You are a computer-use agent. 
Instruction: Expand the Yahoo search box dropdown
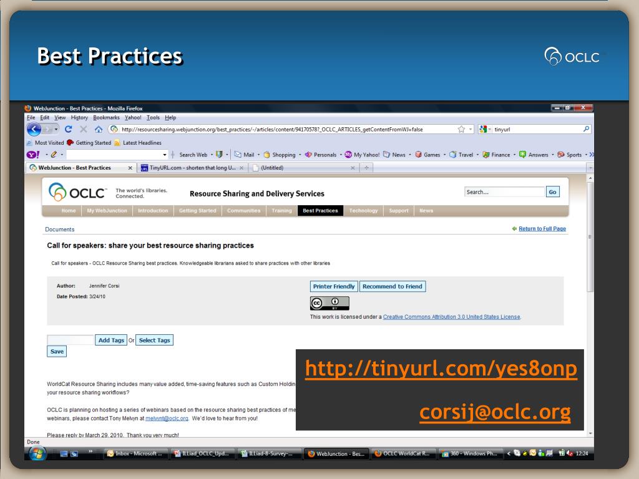click(165, 155)
